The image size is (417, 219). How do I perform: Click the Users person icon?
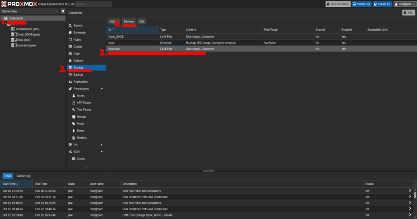coord(74,96)
